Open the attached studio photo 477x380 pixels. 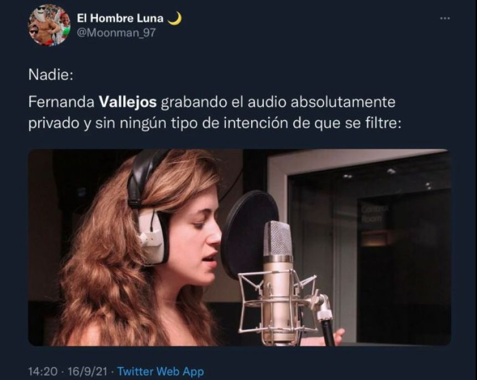pos(240,247)
